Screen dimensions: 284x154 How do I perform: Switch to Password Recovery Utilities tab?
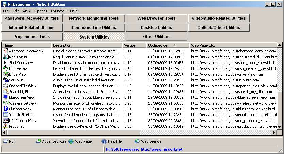coord(32,18)
